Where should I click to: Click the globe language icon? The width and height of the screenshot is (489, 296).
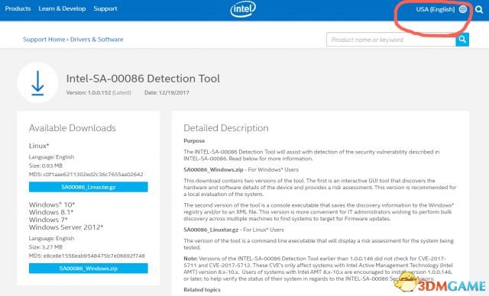pos(463,9)
